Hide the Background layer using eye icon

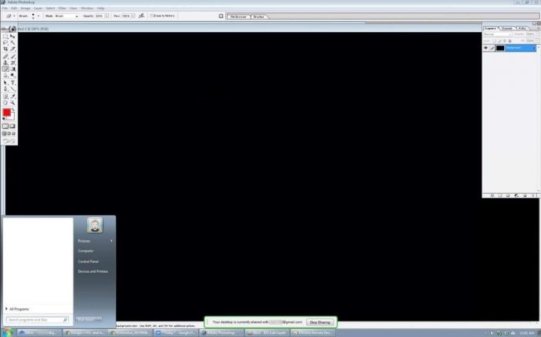(485, 48)
